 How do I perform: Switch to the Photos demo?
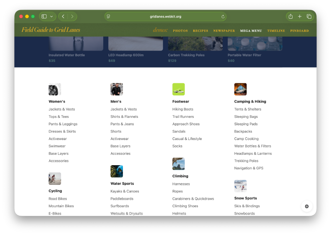(180, 31)
